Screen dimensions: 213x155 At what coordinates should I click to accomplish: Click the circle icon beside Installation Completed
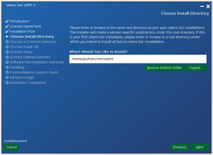click(x=7, y=83)
